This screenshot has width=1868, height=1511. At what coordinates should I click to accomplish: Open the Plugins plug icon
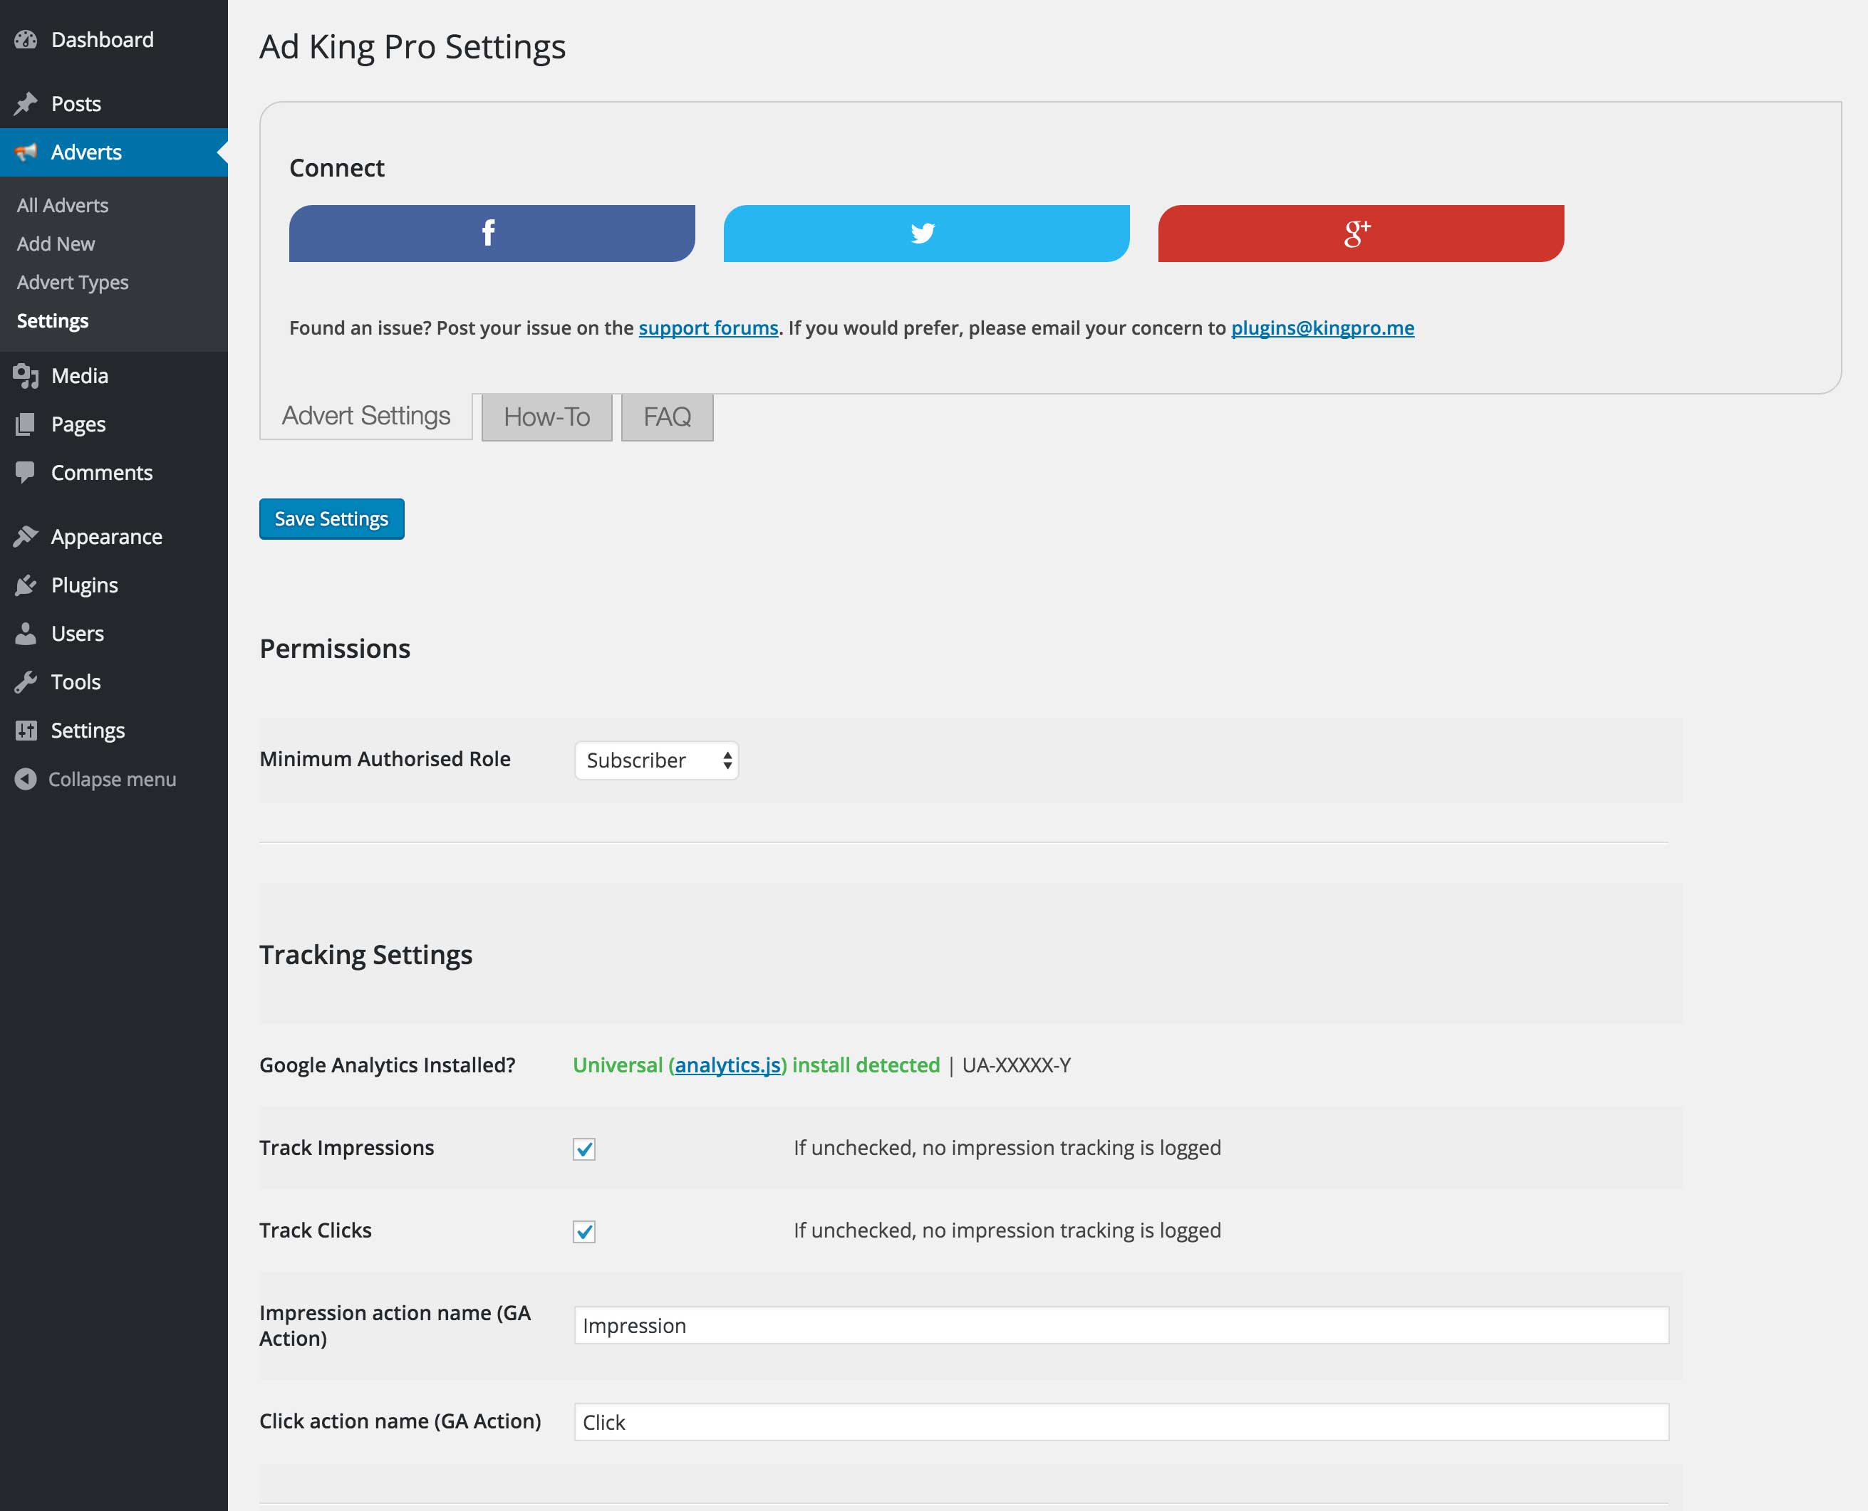pyautogui.click(x=25, y=585)
